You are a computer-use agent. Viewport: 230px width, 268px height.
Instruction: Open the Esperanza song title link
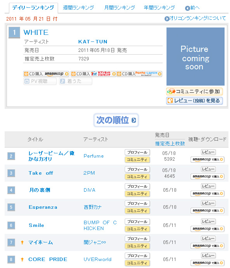point(43,207)
